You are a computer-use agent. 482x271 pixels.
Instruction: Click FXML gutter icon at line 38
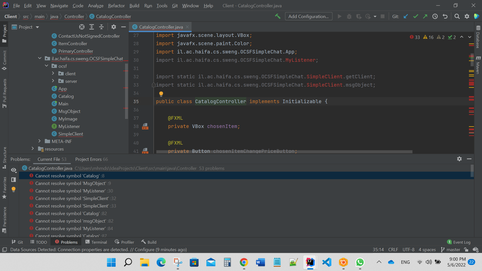pyautogui.click(x=145, y=126)
